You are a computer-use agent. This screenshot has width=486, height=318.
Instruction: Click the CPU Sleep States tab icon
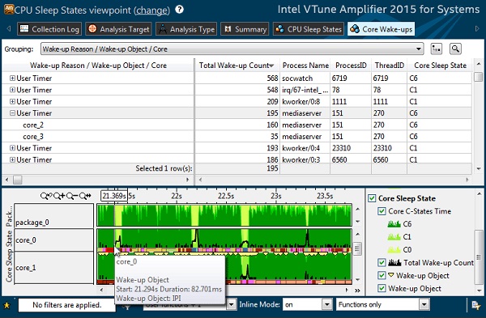click(280, 29)
